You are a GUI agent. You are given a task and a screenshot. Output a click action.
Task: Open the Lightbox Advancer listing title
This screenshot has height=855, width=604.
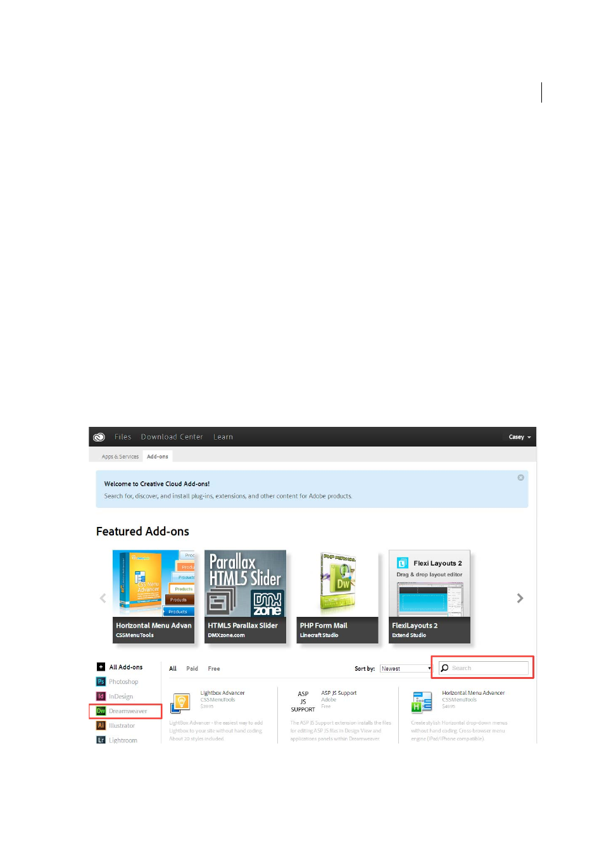coord(222,693)
